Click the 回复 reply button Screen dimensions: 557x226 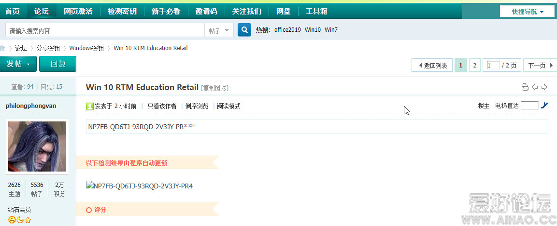(57, 64)
